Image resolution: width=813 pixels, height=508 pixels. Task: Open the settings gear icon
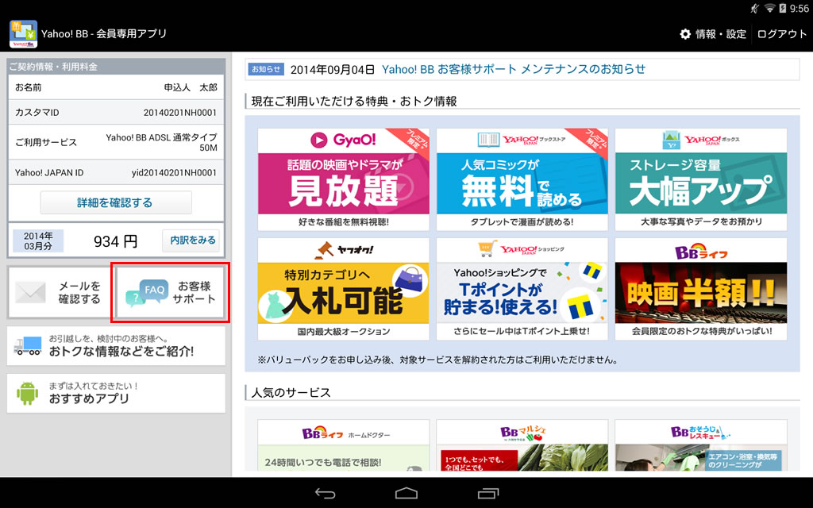[685, 34]
